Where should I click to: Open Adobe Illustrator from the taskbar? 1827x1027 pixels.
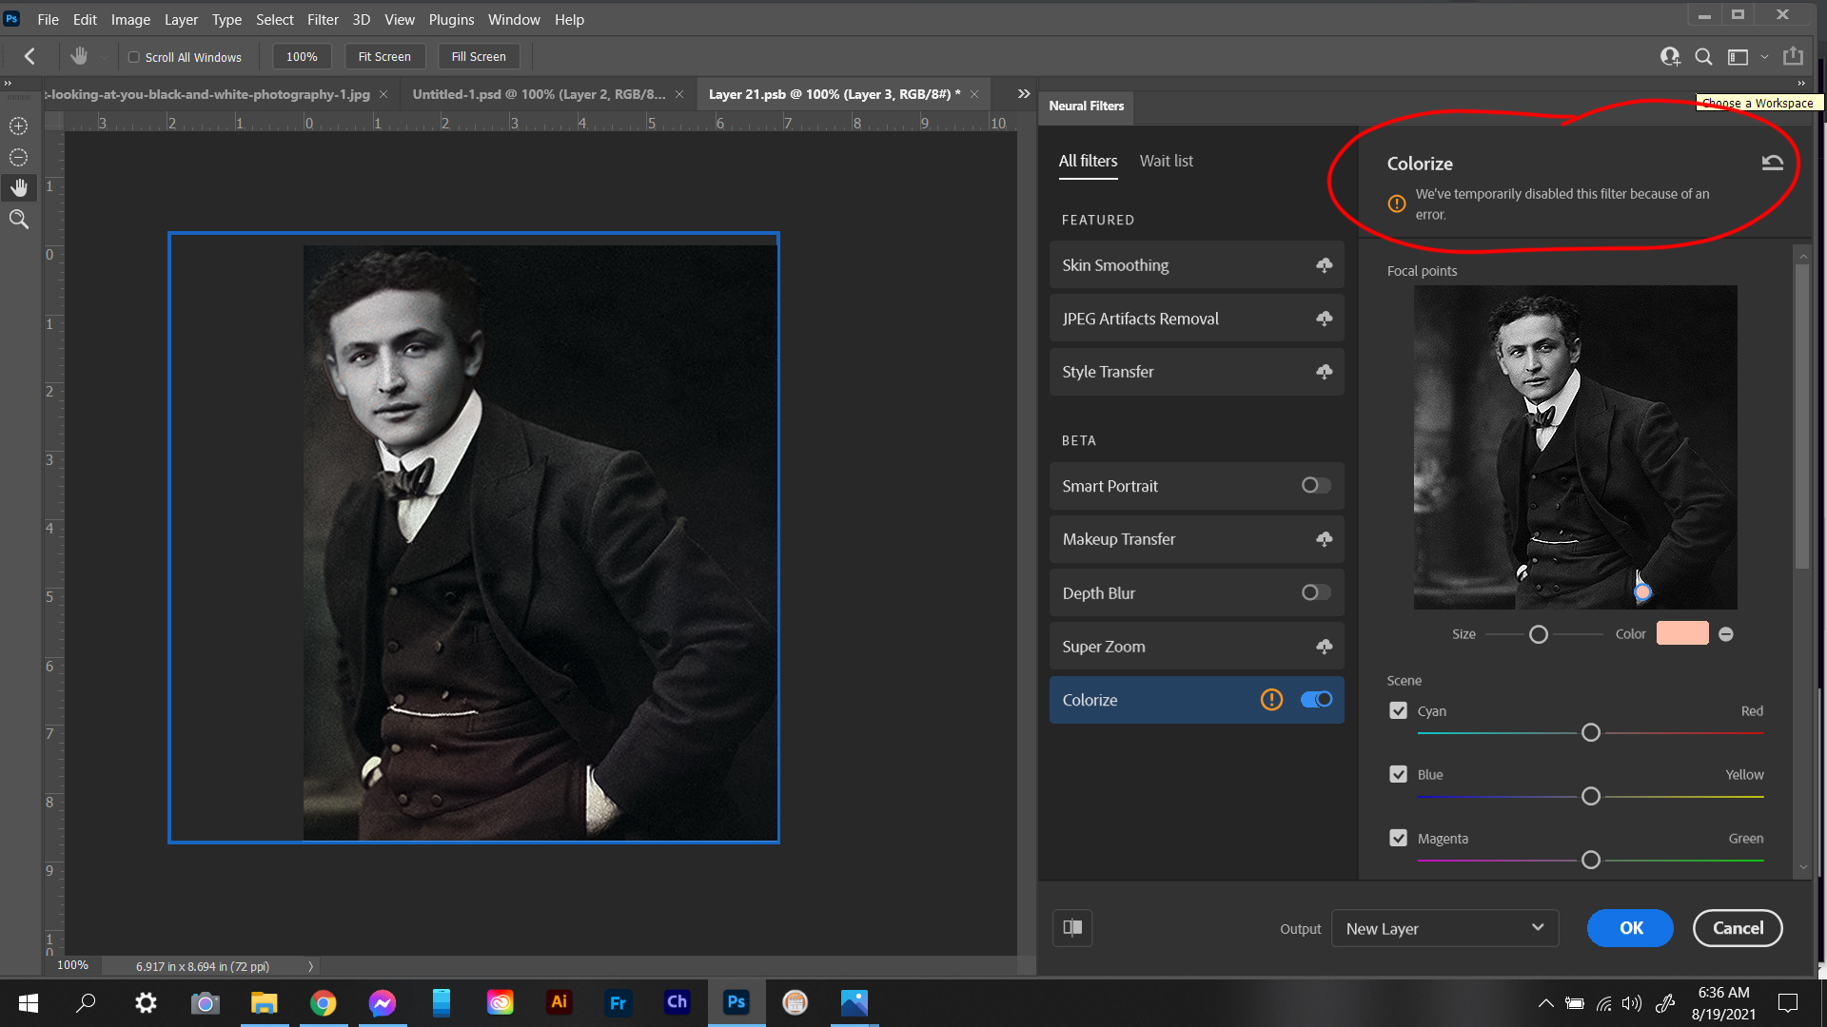coord(559,1002)
